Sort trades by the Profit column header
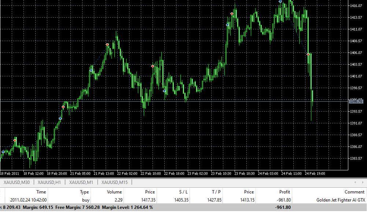This screenshot has width=367, height=221. coord(284,192)
